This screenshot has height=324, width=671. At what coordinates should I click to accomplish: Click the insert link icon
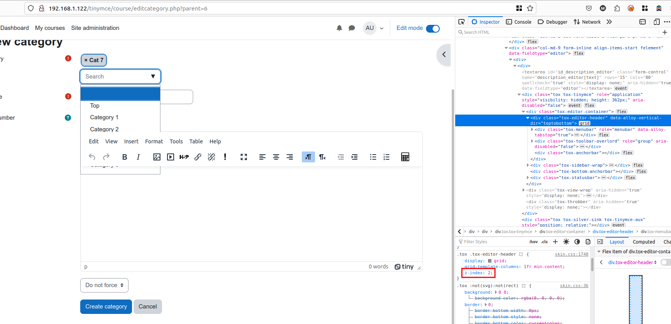click(198, 157)
